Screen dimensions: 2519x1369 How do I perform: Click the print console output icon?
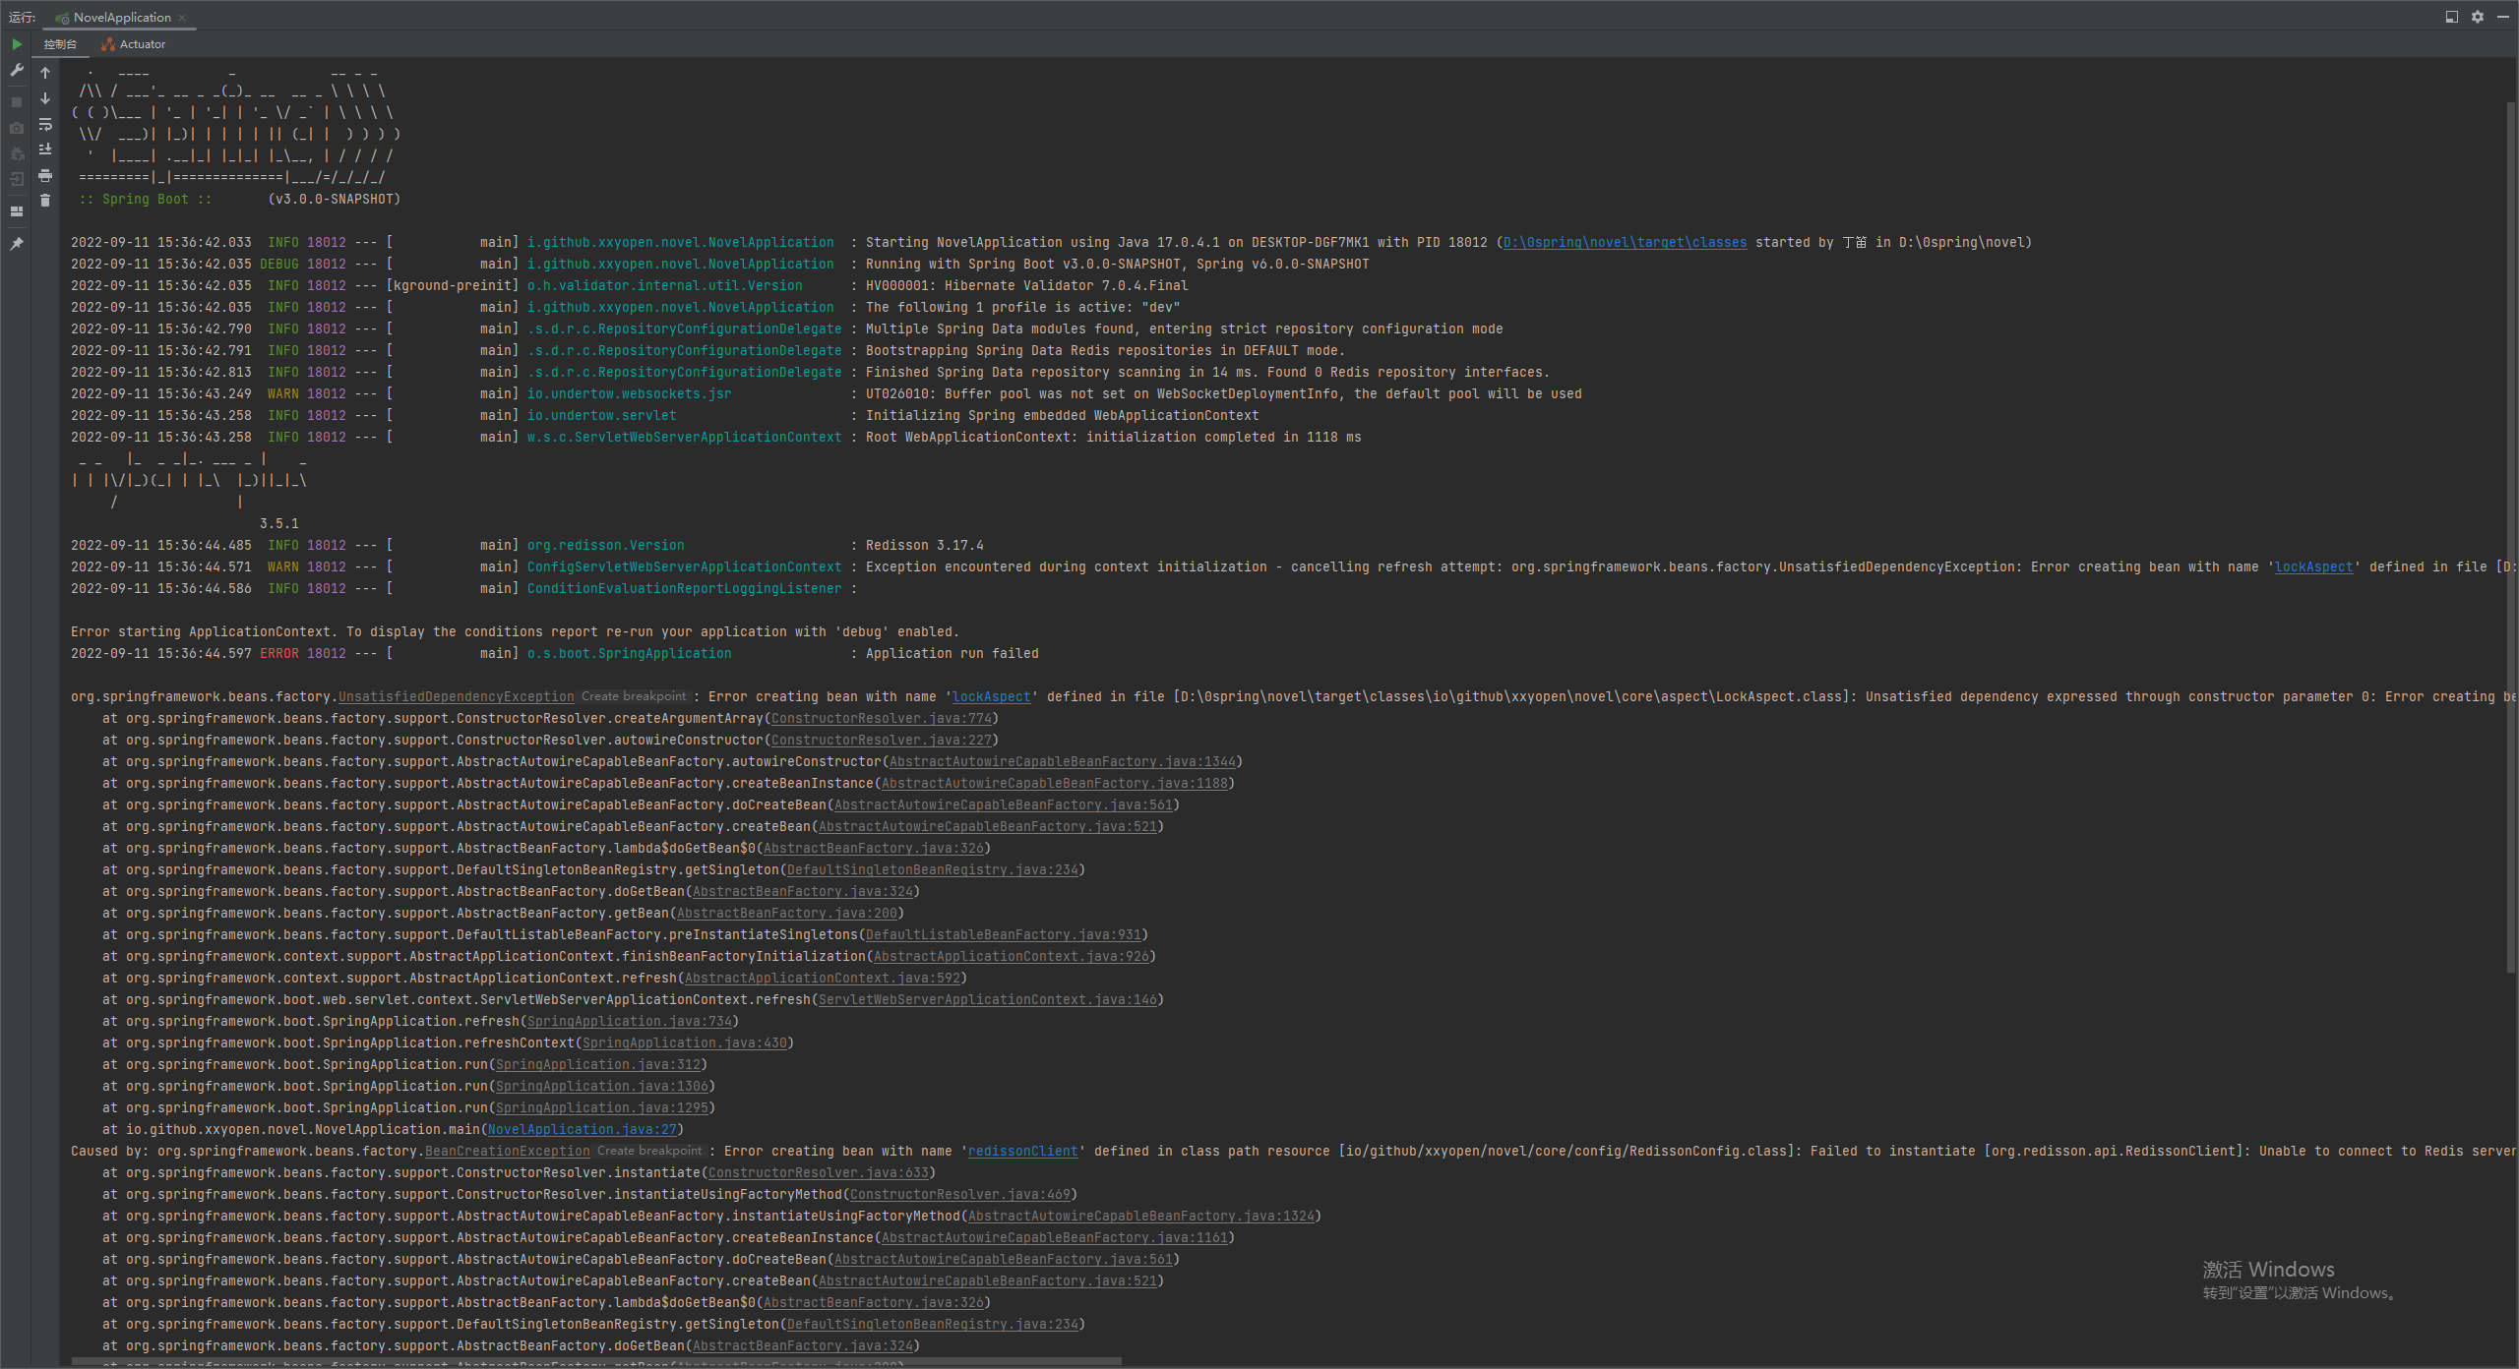(x=45, y=176)
